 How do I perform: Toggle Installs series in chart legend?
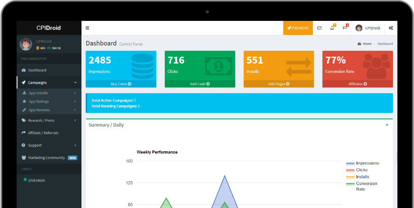pyautogui.click(x=357, y=177)
